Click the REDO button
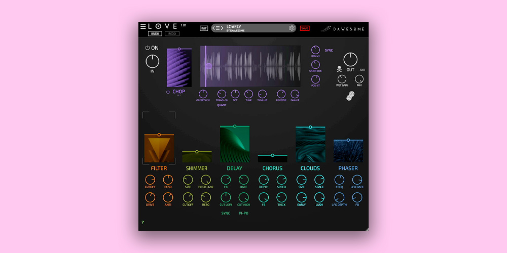 (172, 33)
